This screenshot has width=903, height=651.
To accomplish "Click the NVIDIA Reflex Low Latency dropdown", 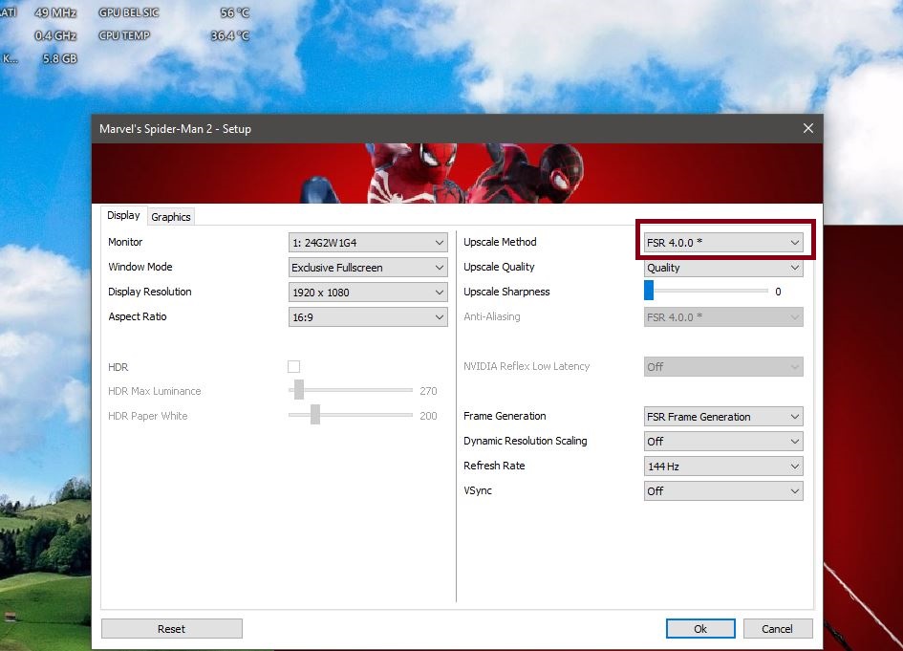I will coord(723,366).
